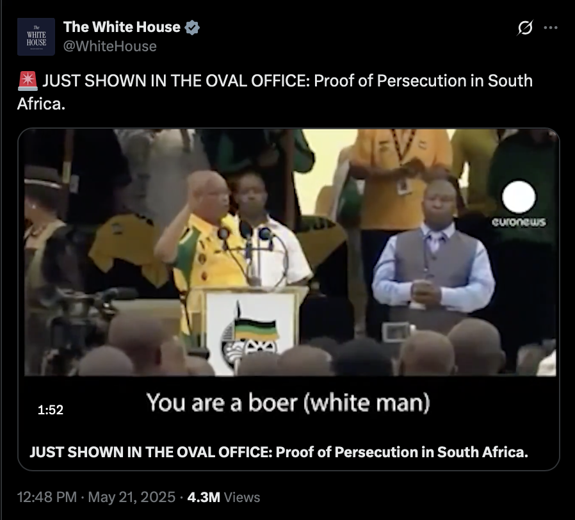Visit the @WhiteHouse handle link
Screen dimensions: 575x520
[x=110, y=47]
